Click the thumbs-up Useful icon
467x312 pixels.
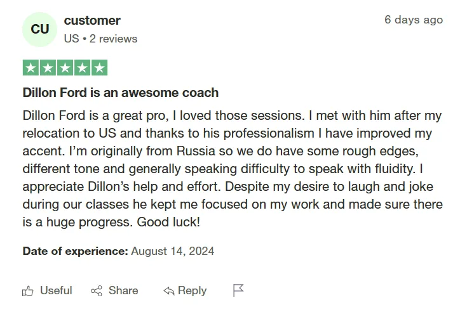(28, 291)
